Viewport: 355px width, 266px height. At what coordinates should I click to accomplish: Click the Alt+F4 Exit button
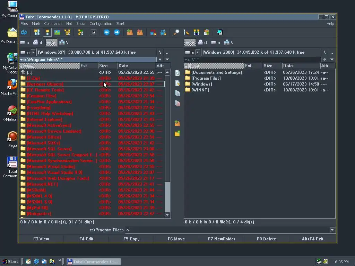(312, 239)
